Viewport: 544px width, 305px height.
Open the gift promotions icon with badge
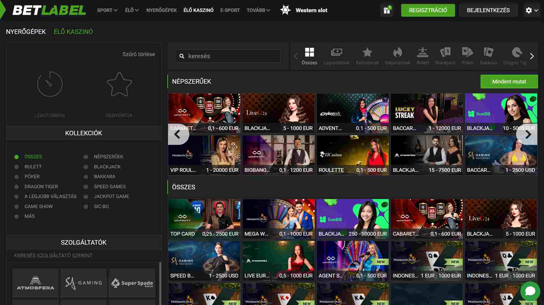coord(387,10)
